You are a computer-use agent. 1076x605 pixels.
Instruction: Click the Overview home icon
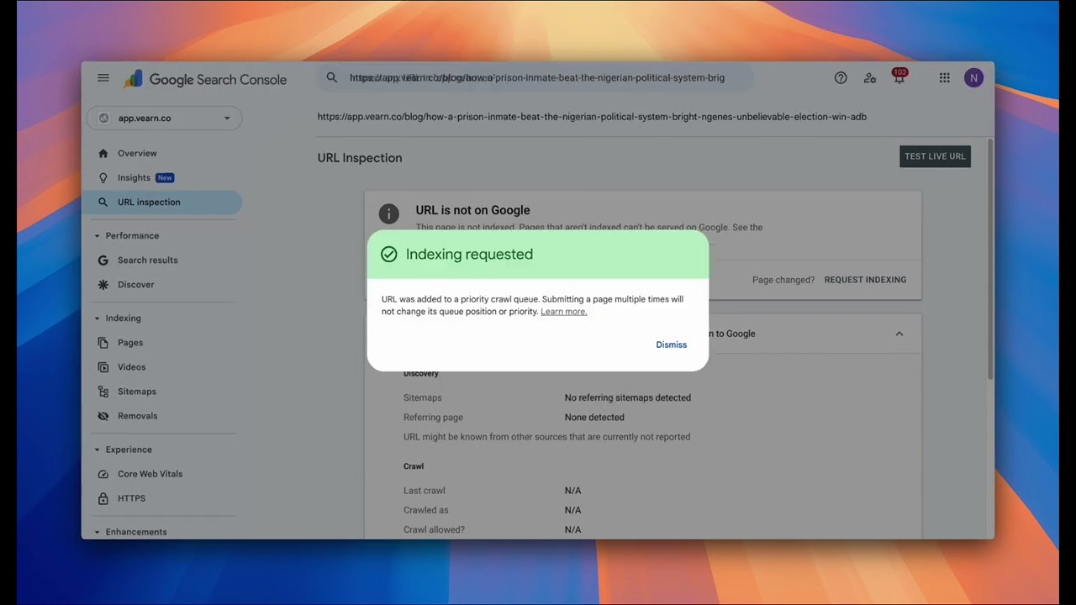(x=103, y=153)
